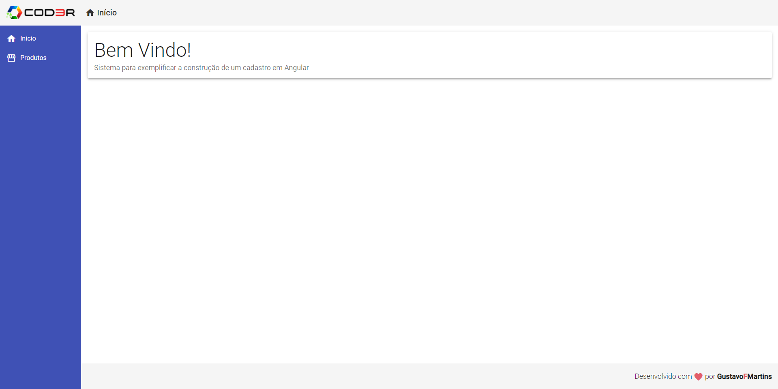Click the welcome card subtitle text
This screenshot has width=778, height=389.
pos(201,68)
